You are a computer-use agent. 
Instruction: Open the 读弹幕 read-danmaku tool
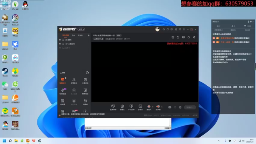pyautogui.click(x=62, y=102)
